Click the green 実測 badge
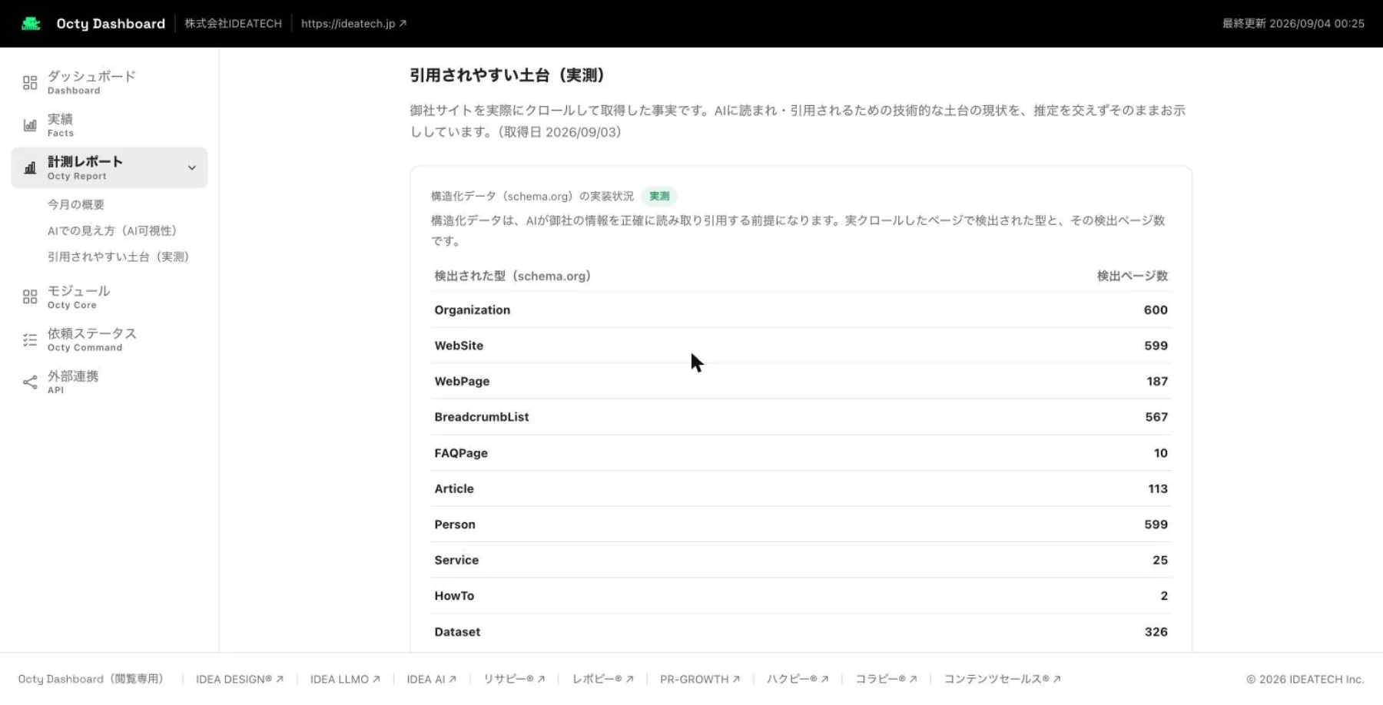The width and height of the screenshot is (1383, 705). 659,197
